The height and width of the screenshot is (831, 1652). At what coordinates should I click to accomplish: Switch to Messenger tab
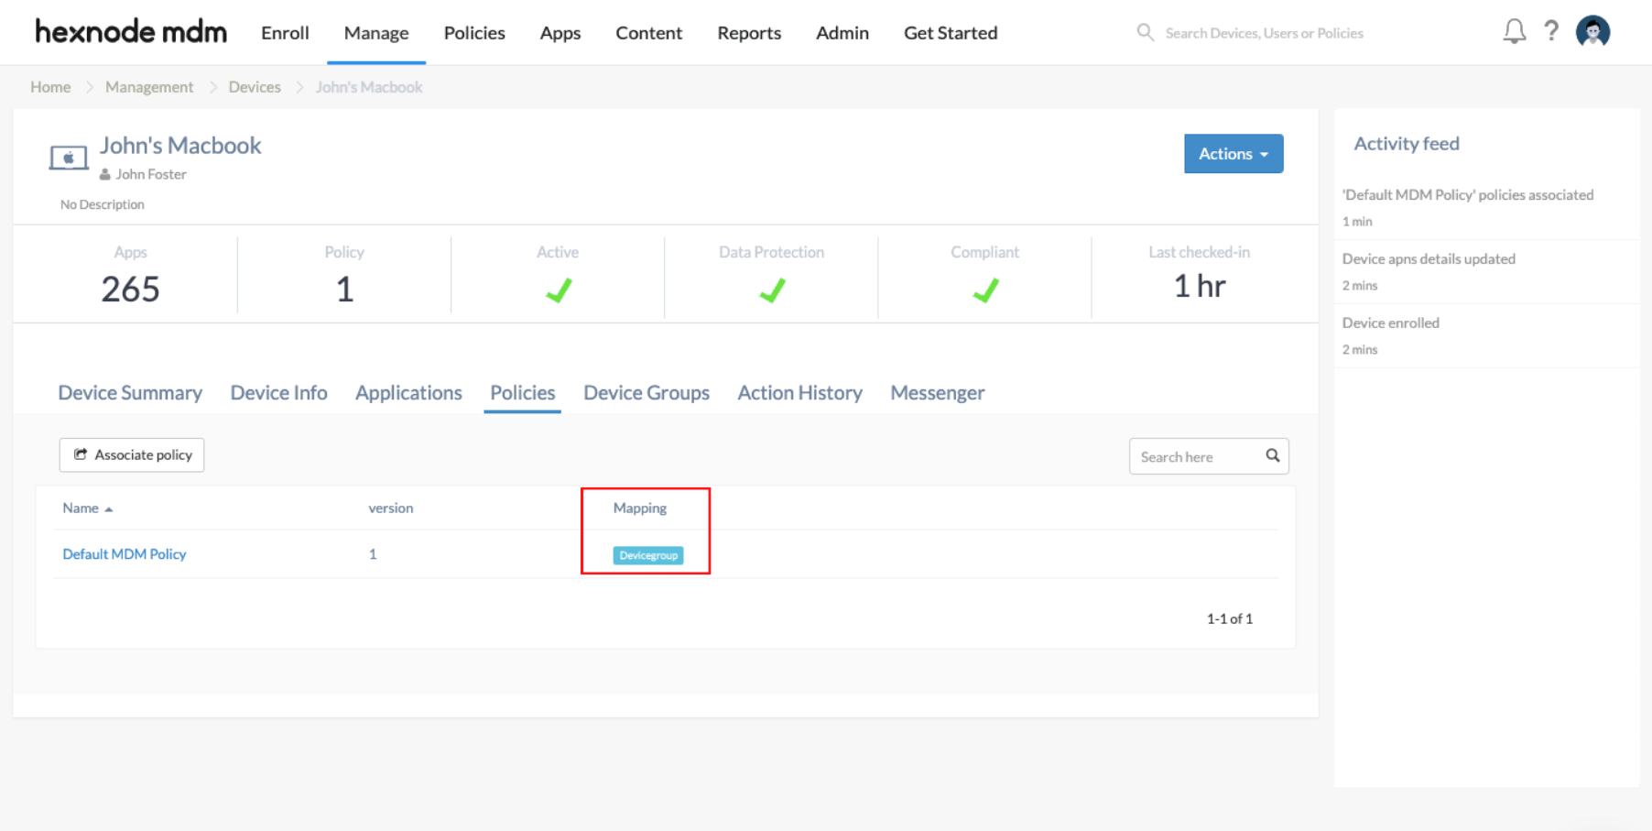(938, 392)
